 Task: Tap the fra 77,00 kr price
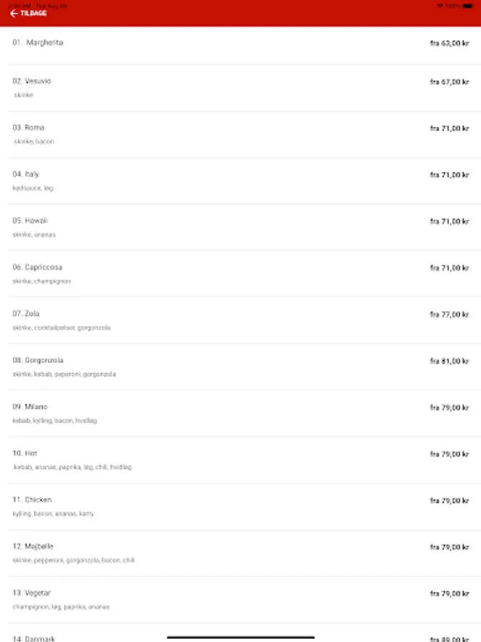click(449, 315)
